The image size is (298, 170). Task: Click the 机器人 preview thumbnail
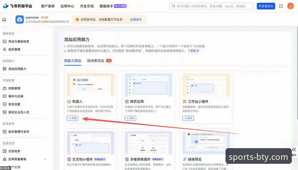(90, 85)
